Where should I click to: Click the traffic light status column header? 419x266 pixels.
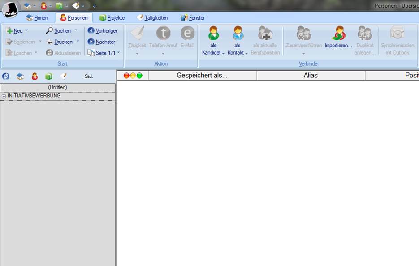[x=133, y=76]
